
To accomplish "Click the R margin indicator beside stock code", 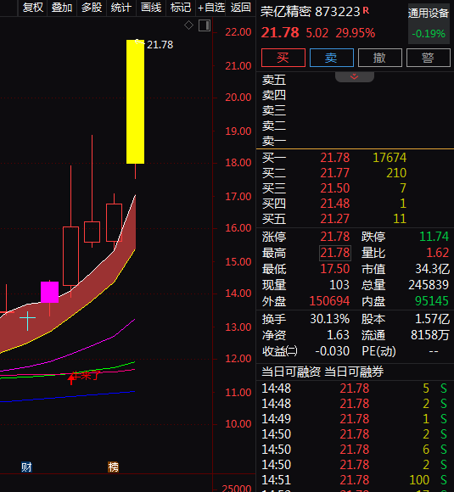I will (366, 10).
